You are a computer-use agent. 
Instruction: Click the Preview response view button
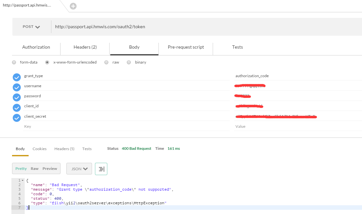[50, 169]
